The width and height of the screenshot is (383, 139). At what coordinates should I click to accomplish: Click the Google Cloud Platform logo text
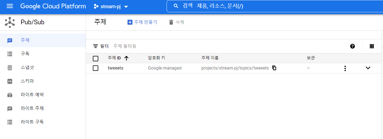53,6
